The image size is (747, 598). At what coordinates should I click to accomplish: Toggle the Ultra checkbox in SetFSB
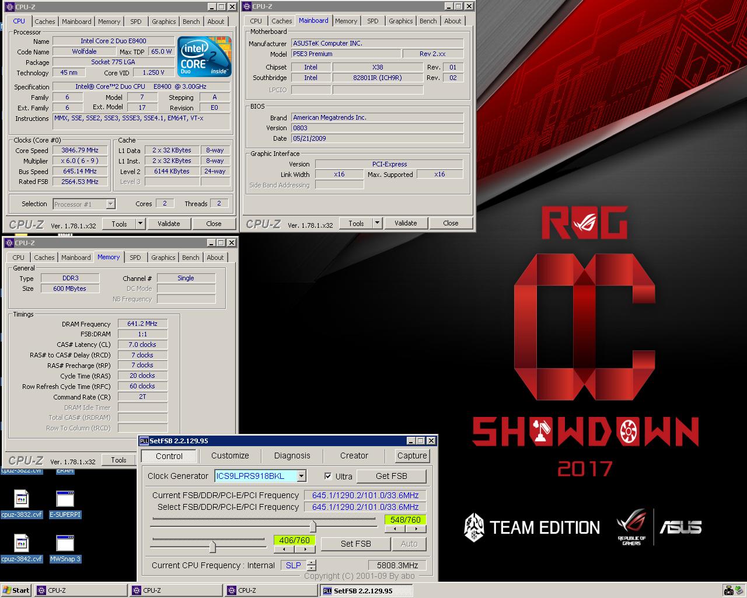pyautogui.click(x=328, y=476)
